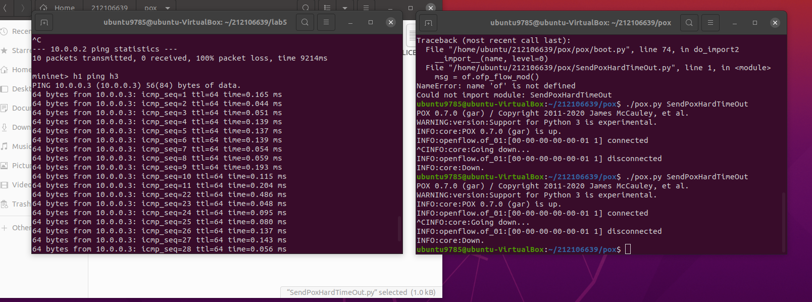This screenshot has height=302, width=812.
Task: Click "10.0.0.2 ping statistics" line
Action: coord(105,49)
